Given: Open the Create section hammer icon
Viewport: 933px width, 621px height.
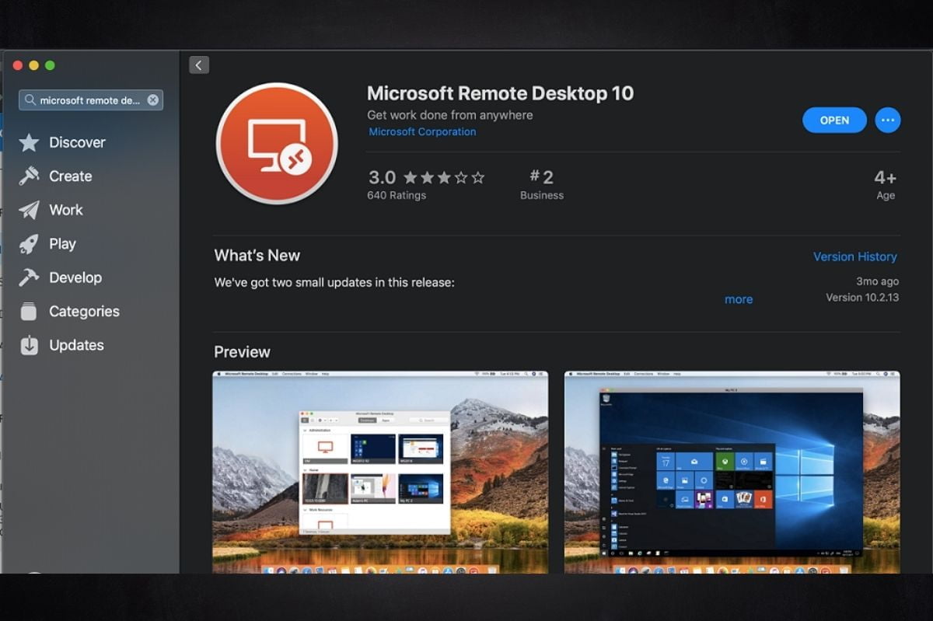Looking at the screenshot, I should [29, 176].
